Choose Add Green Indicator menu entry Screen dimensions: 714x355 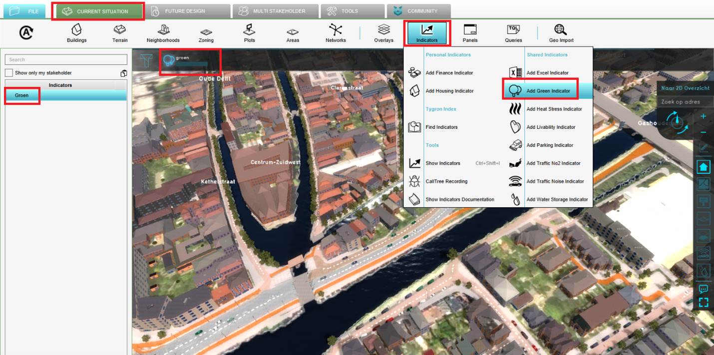tap(548, 91)
